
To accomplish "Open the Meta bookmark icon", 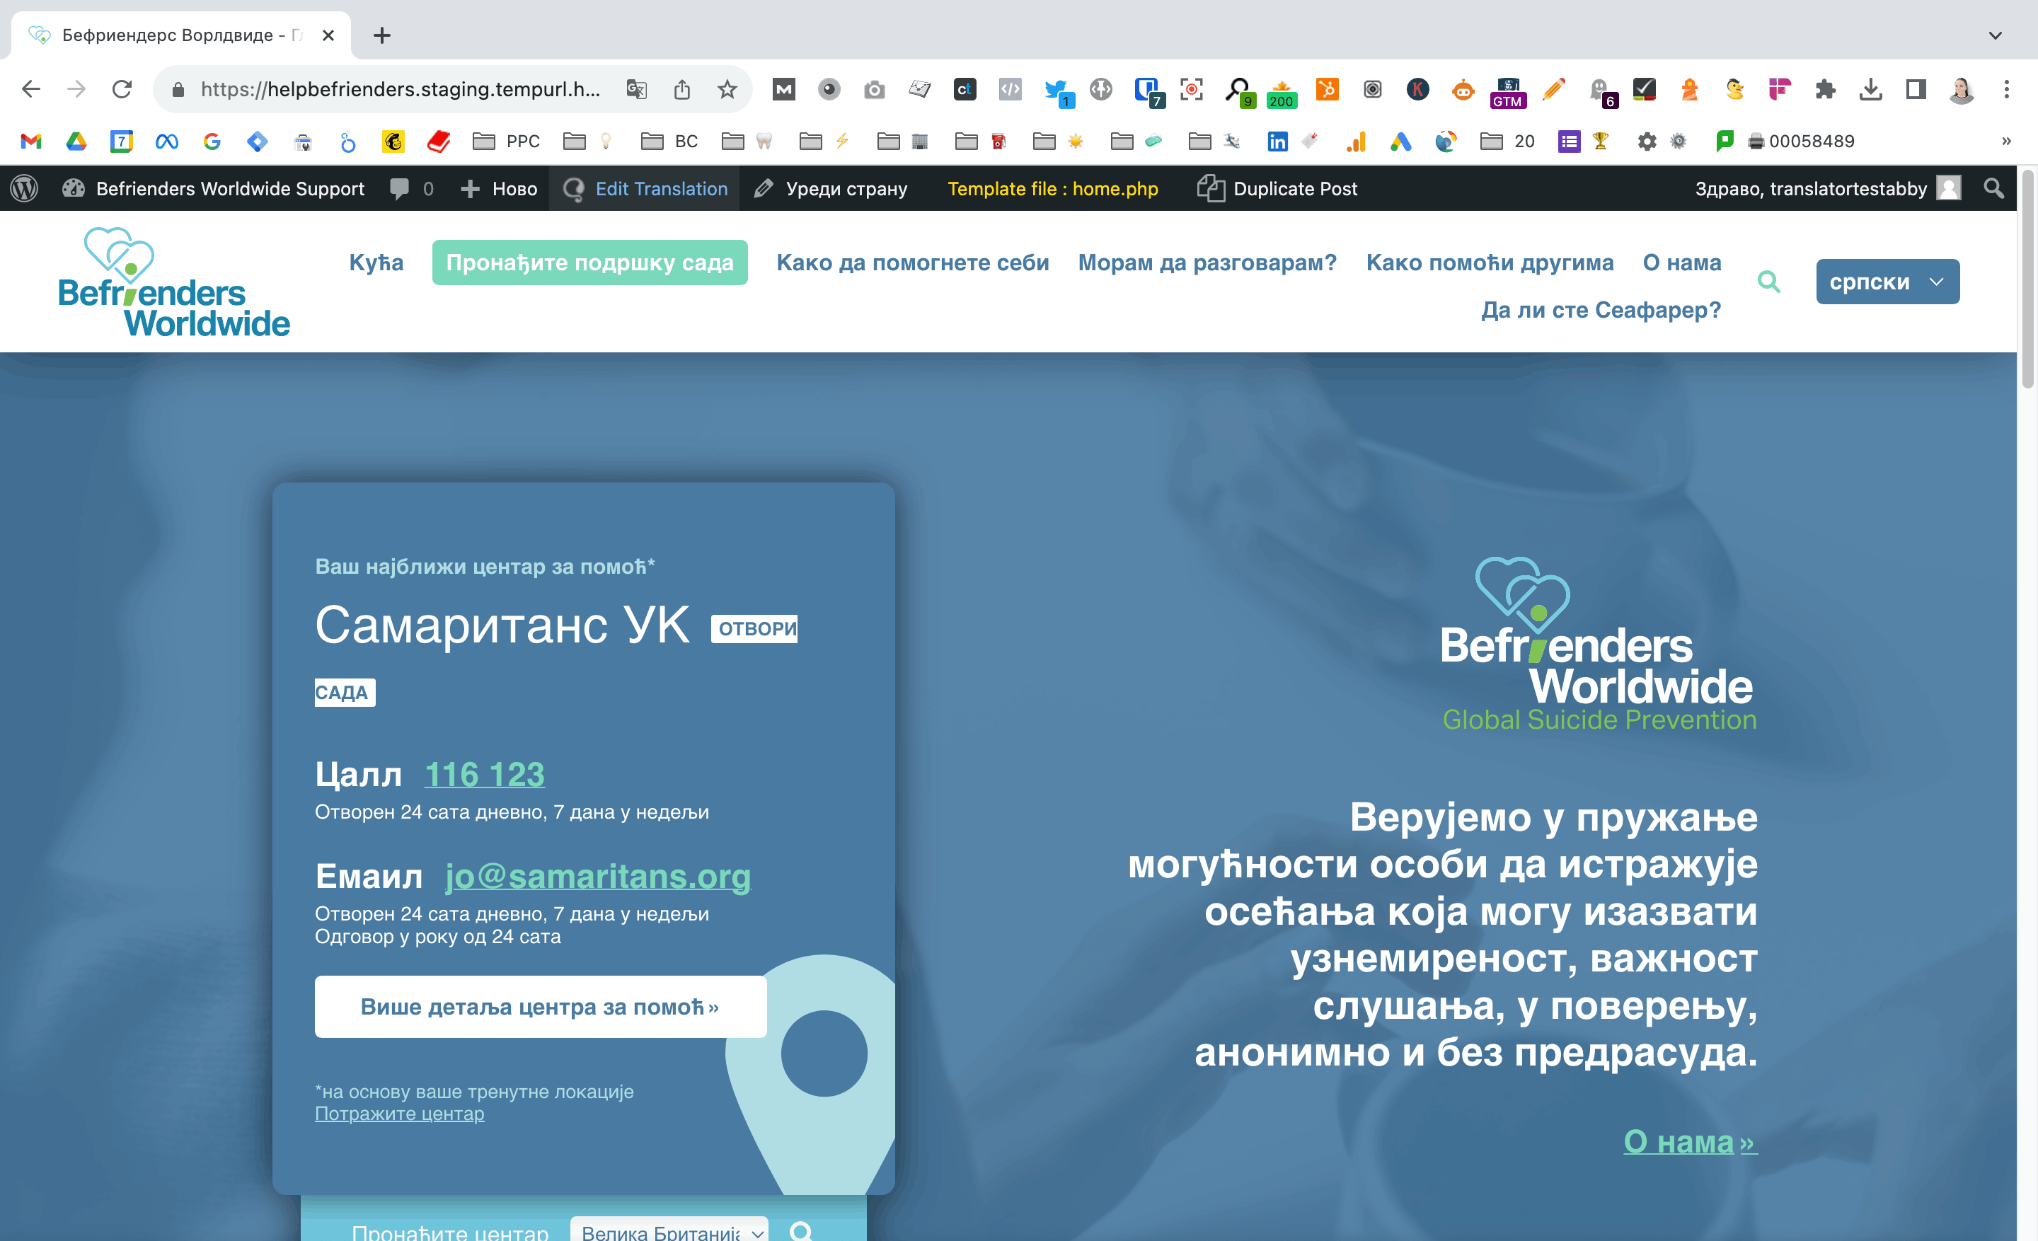I will coord(166,142).
